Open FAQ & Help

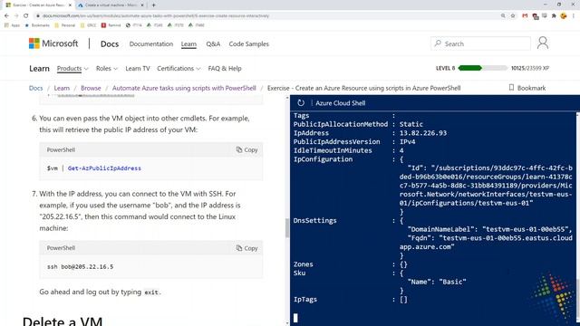pos(225,69)
